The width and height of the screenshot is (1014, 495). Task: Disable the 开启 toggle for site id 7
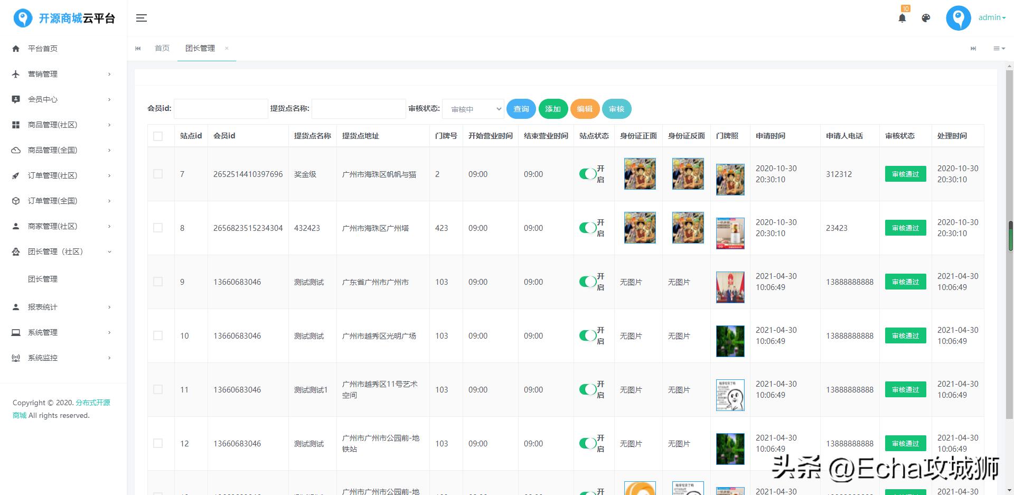[x=586, y=174]
